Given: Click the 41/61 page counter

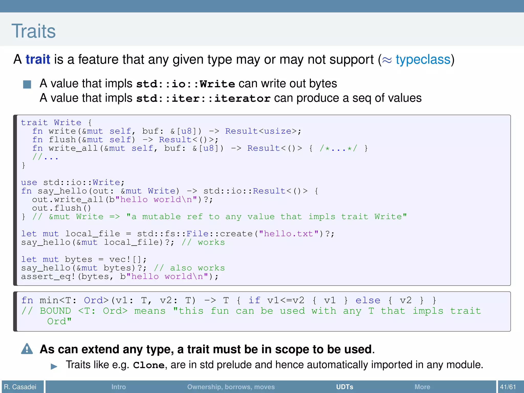Looking at the screenshot, I should (x=508, y=387).
